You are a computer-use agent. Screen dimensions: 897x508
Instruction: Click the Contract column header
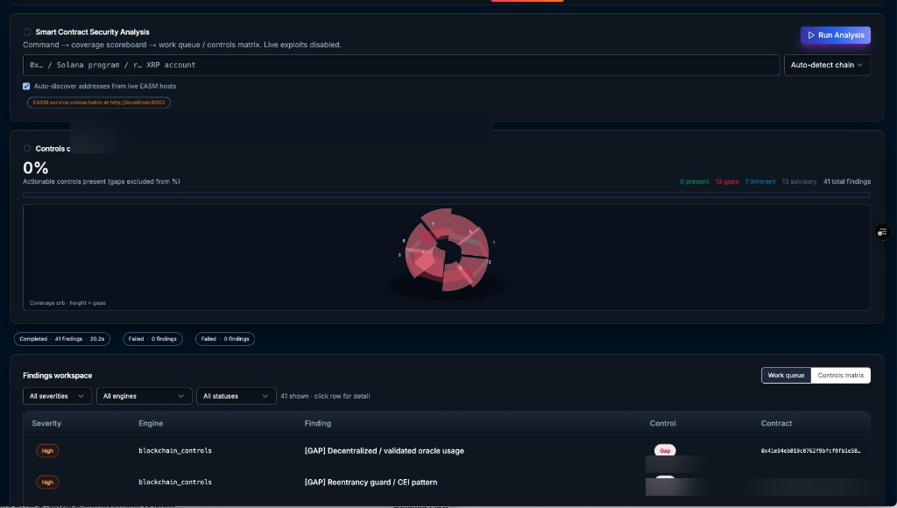776,423
